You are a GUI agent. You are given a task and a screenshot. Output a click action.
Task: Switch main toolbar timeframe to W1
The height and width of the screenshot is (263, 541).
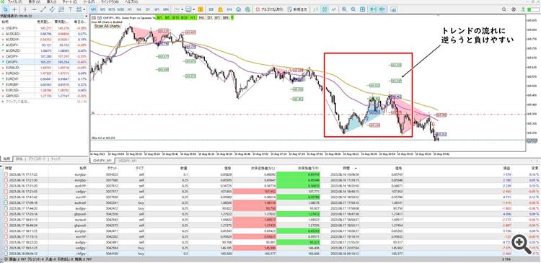[157, 9]
